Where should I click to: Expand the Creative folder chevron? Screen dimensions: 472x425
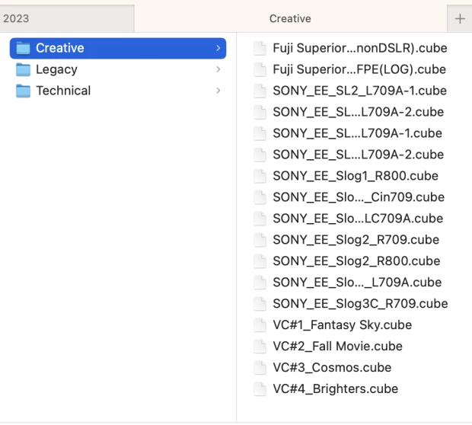tap(218, 48)
